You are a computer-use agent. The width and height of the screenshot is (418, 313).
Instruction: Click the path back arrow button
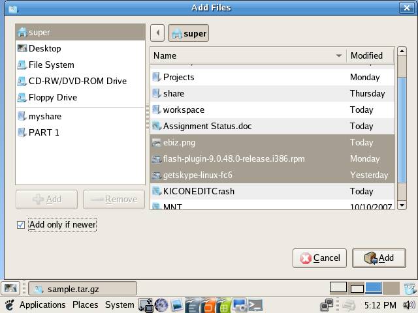157,33
